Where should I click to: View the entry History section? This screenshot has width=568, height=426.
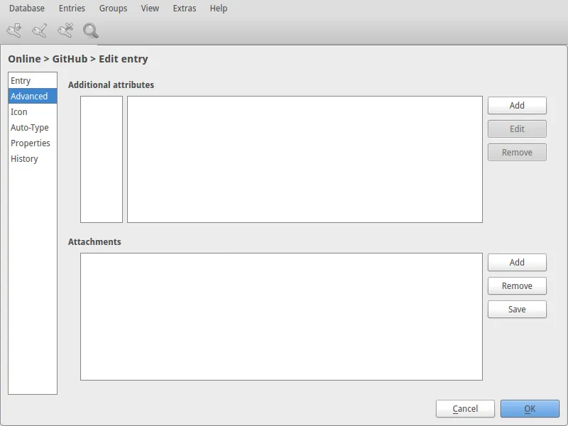click(x=24, y=159)
